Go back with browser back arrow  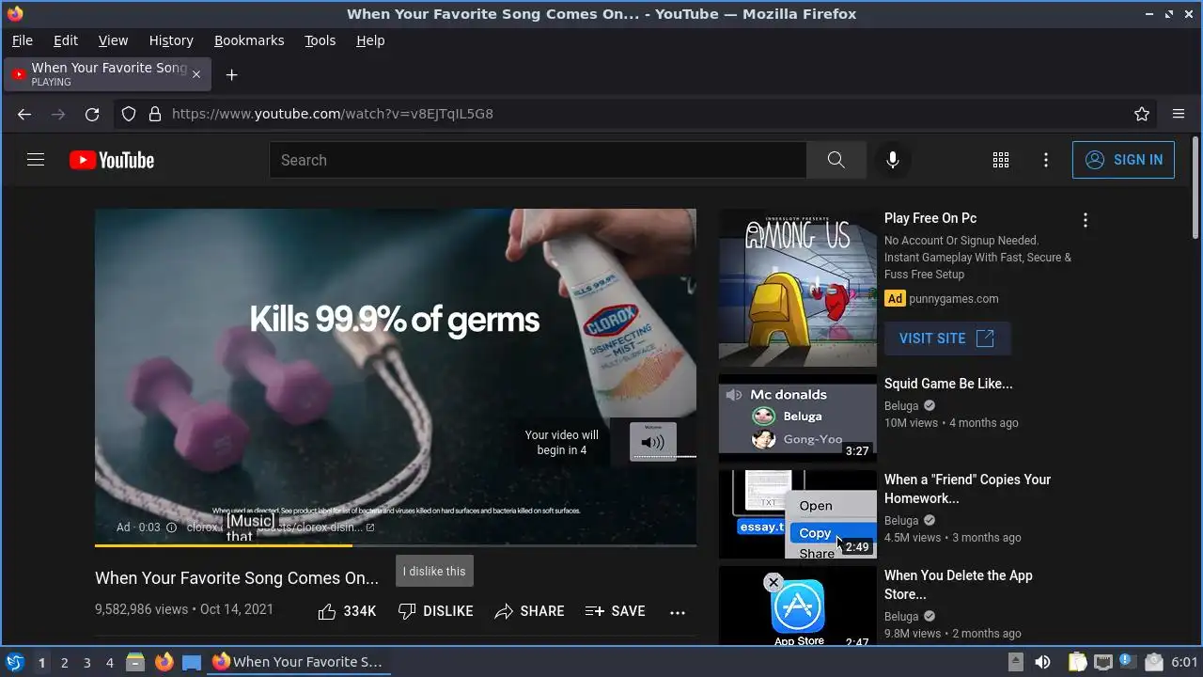(x=24, y=114)
